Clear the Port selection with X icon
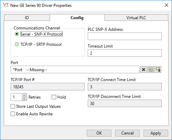 144,69
